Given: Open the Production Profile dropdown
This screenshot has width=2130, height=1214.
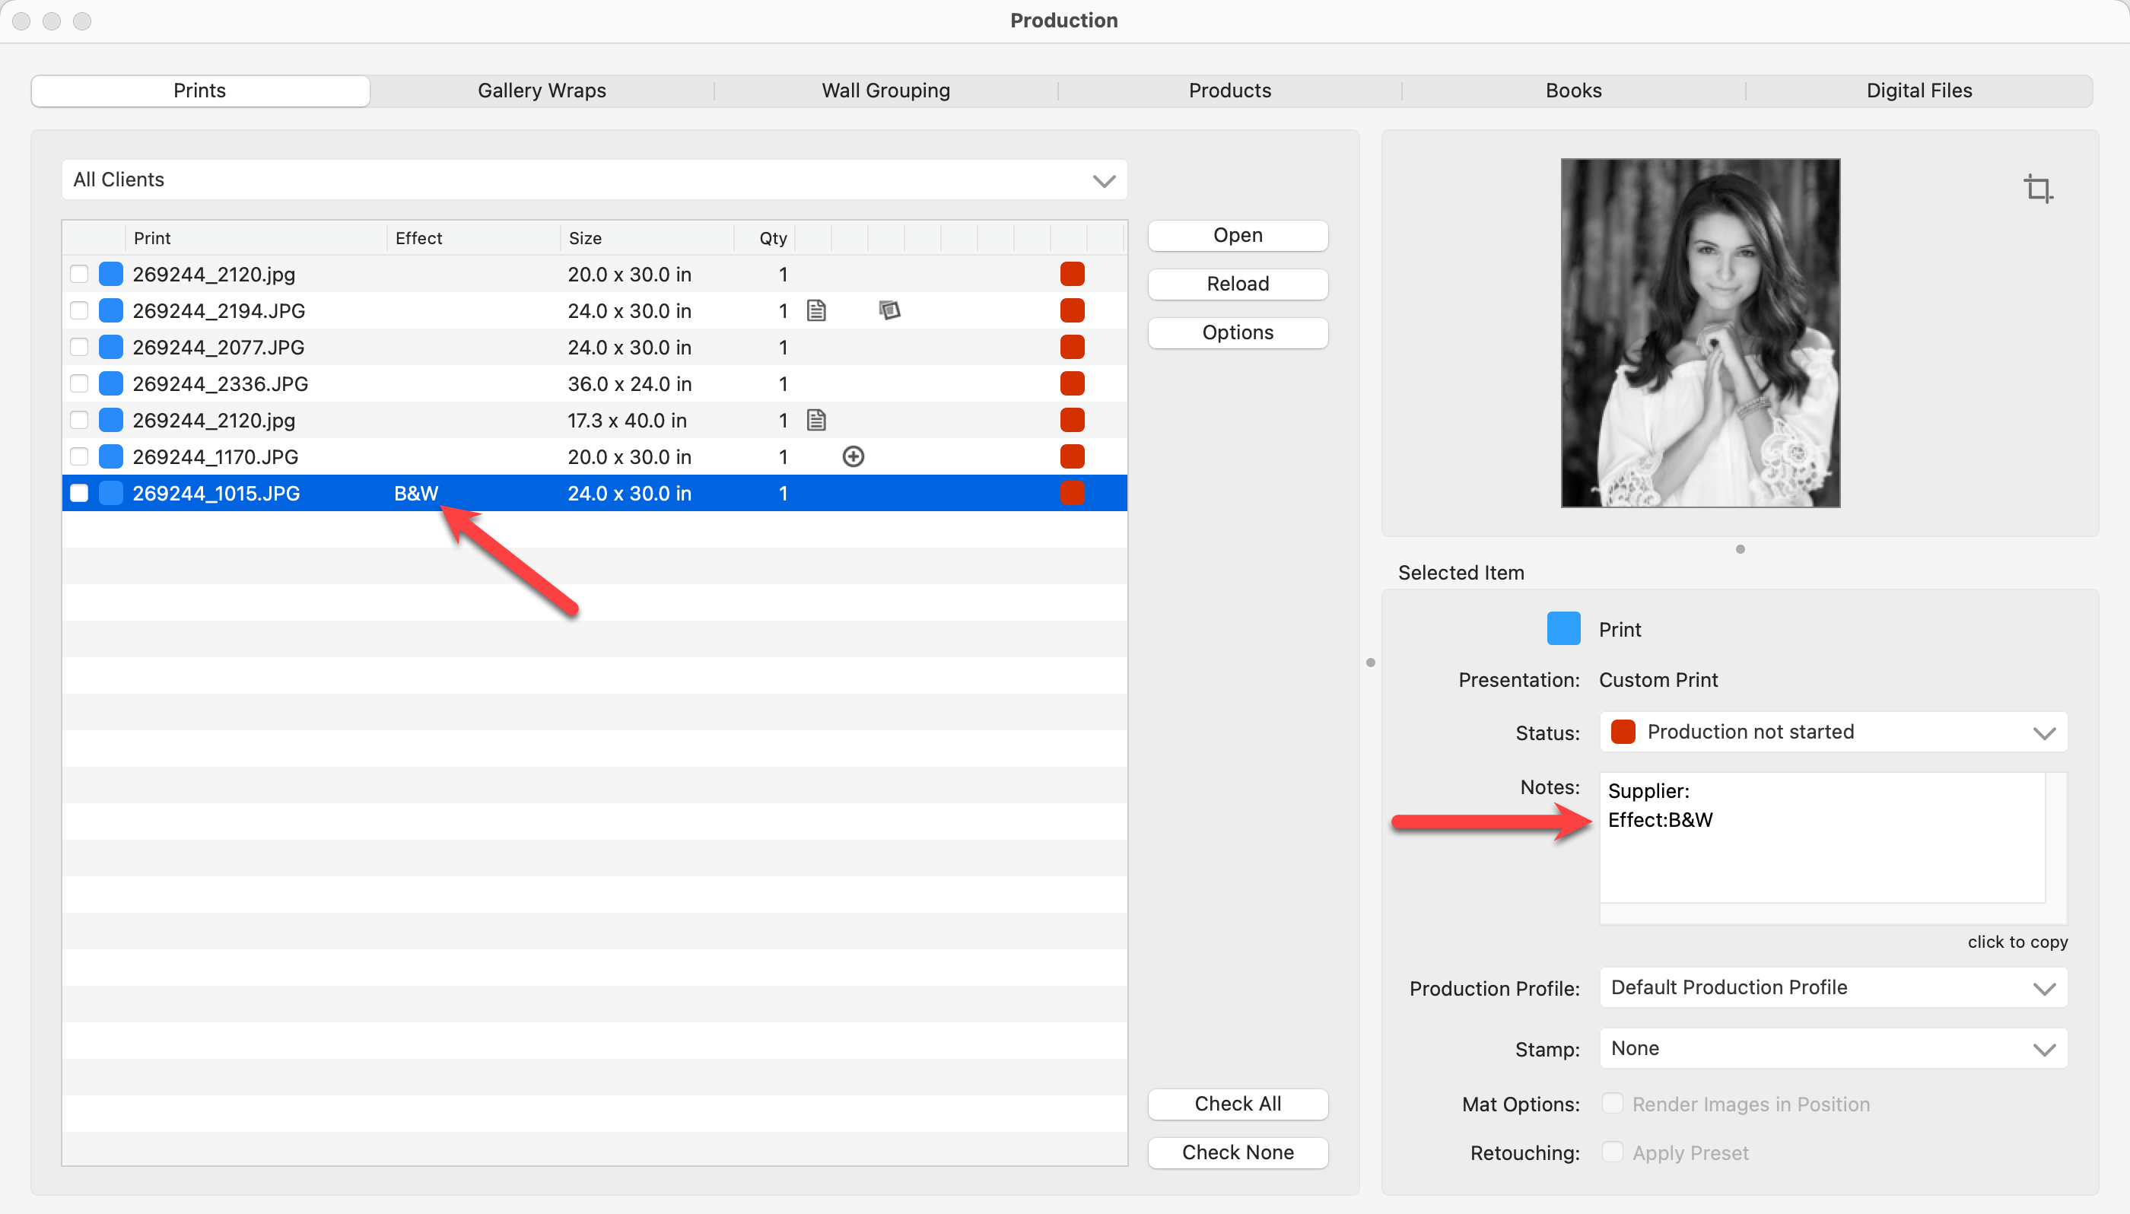Looking at the screenshot, I should [1833, 988].
